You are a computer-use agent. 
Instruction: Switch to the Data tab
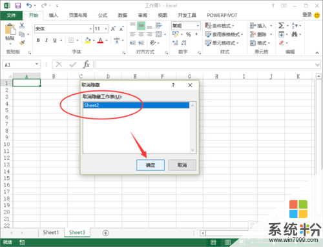123,15
